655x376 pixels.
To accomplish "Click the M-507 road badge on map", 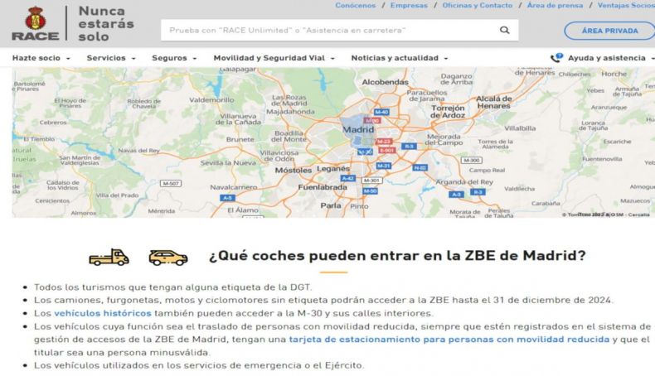I will (x=171, y=183).
